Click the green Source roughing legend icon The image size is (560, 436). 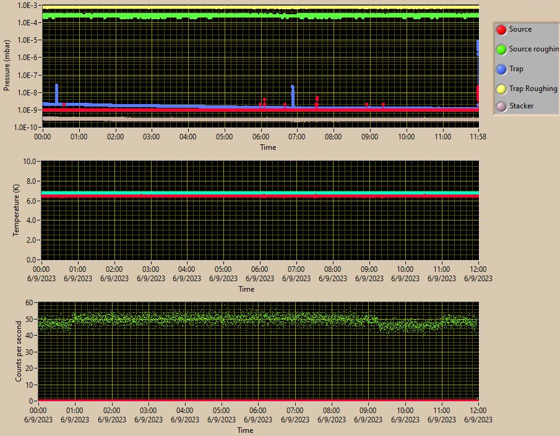pyautogui.click(x=502, y=50)
